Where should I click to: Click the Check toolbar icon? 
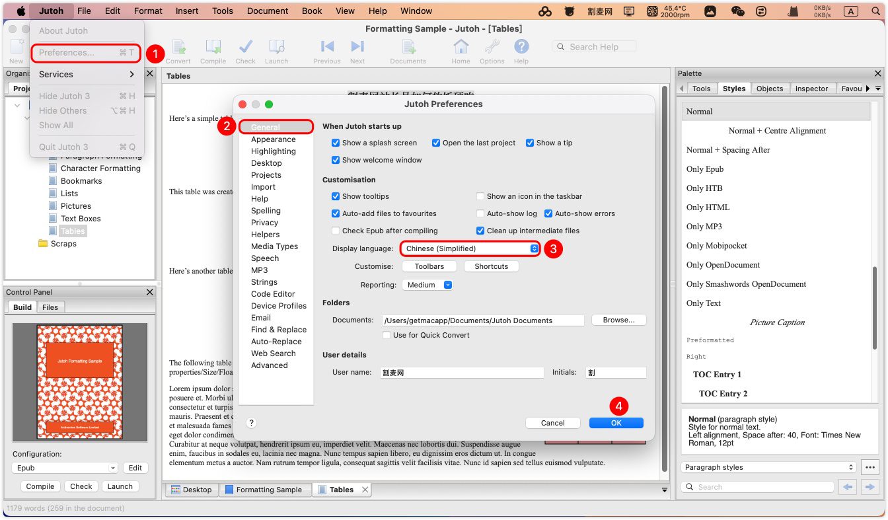(x=245, y=48)
